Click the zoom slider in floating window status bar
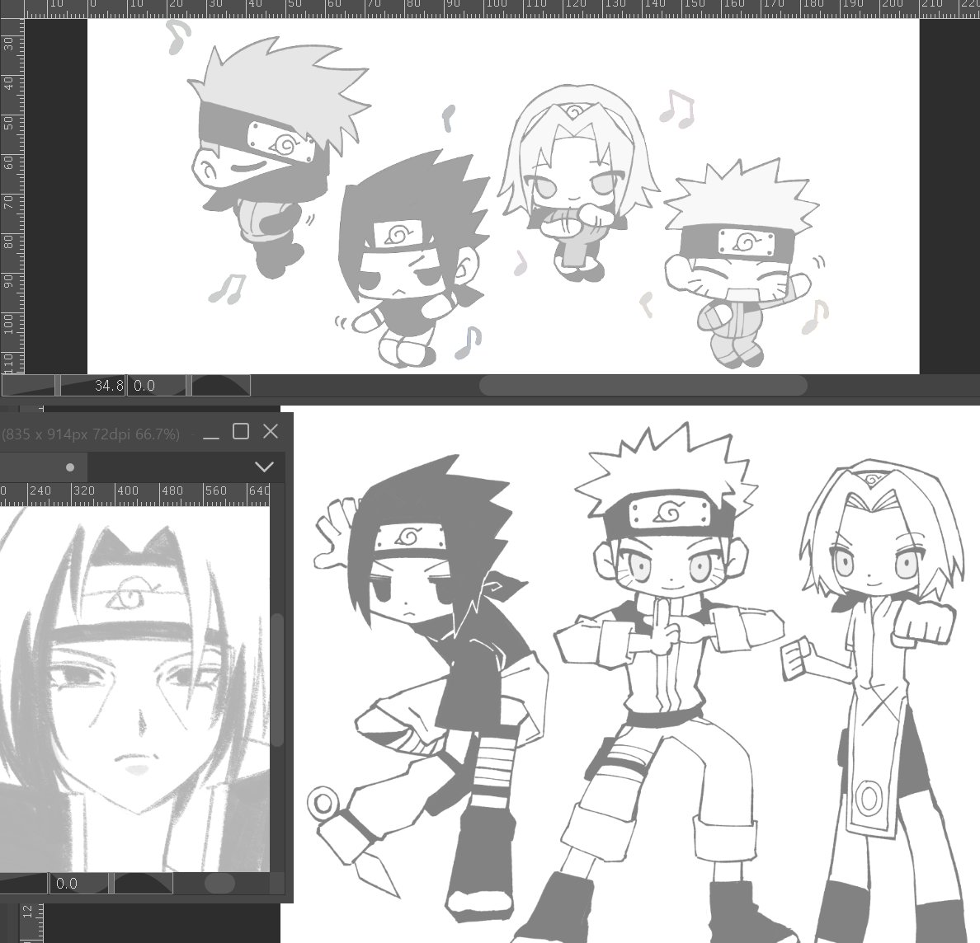 [23, 883]
